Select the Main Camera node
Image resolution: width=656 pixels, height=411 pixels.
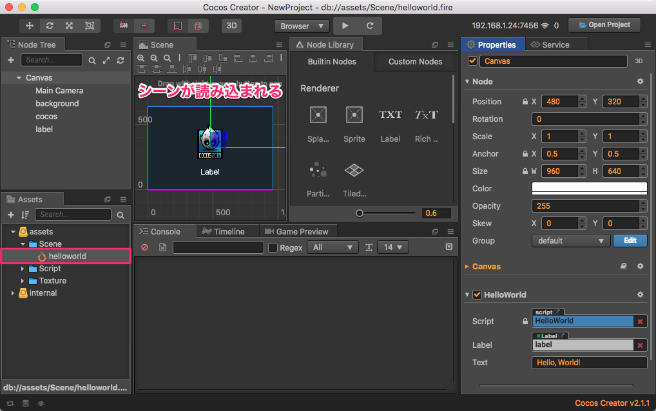(59, 91)
